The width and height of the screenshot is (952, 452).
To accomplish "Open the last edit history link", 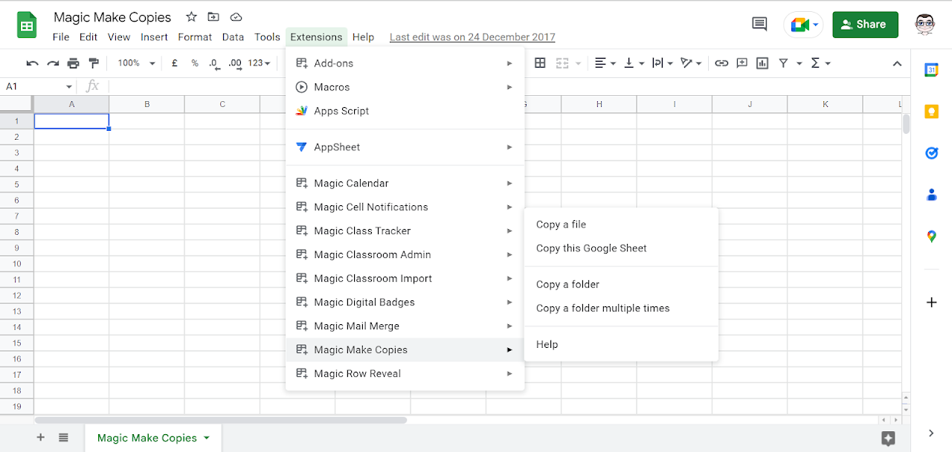I will coord(472,37).
